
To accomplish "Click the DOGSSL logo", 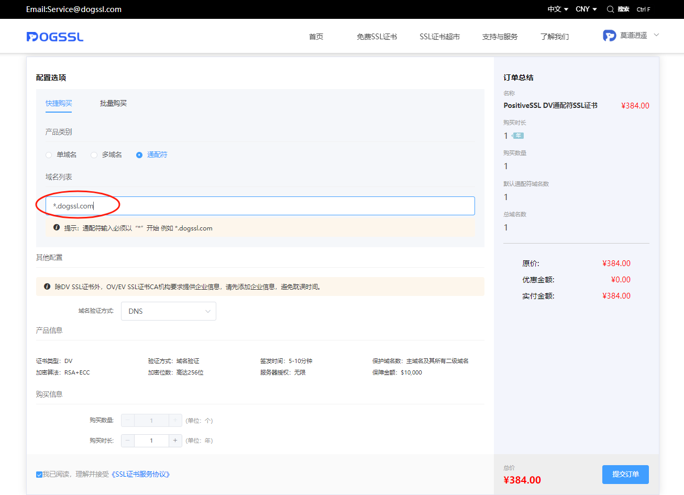I will coord(55,37).
